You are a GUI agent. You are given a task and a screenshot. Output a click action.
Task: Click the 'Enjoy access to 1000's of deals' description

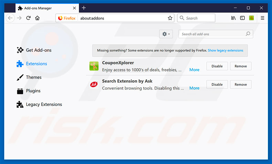point(142,70)
